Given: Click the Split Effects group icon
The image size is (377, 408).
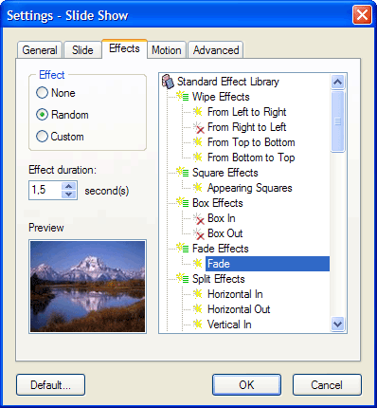Looking at the screenshot, I should tap(183, 278).
